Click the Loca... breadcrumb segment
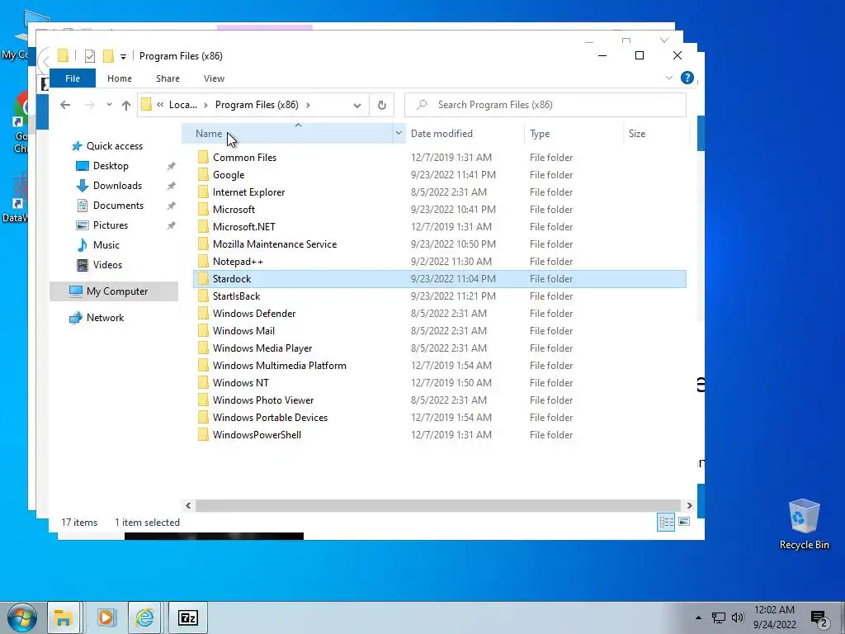 182,105
